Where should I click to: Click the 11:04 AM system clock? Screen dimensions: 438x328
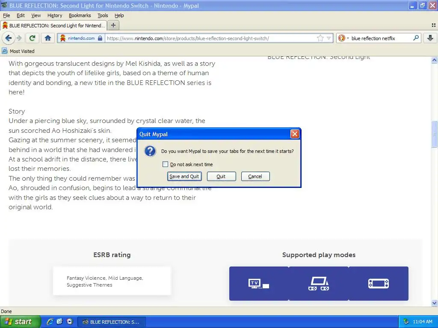422,322
